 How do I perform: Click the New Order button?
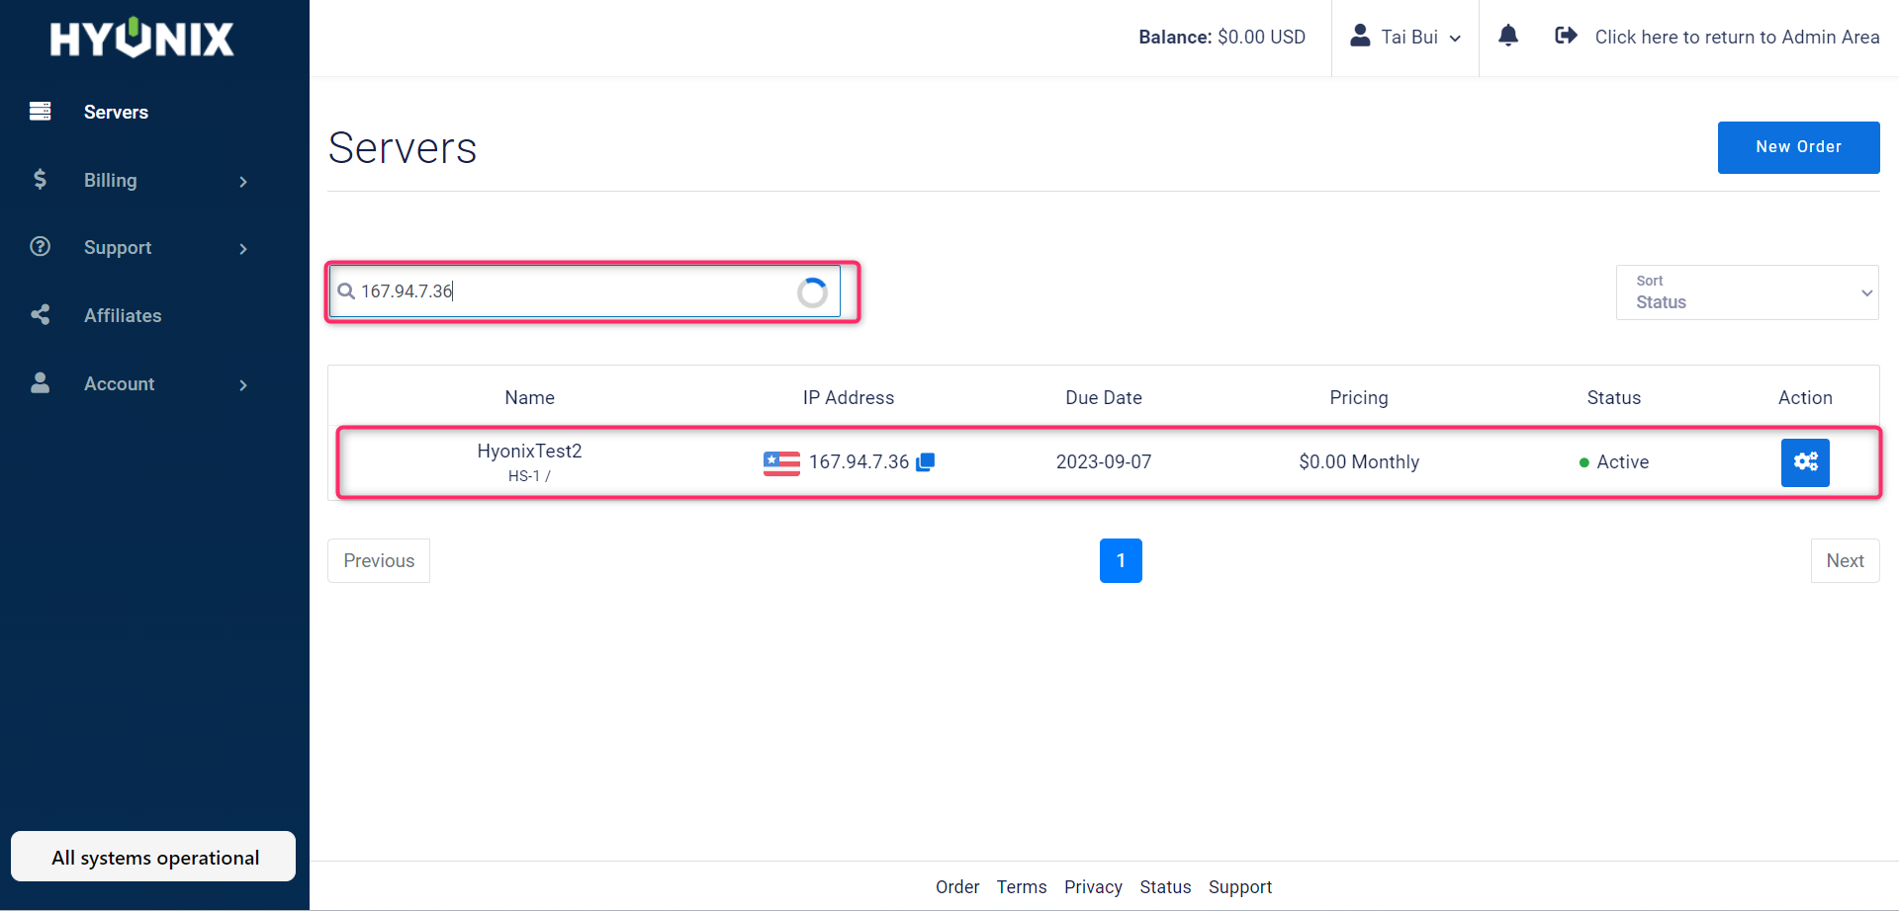[x=1798, y=147]
